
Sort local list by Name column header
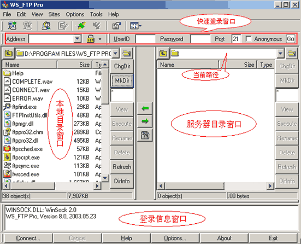[29, 65]
